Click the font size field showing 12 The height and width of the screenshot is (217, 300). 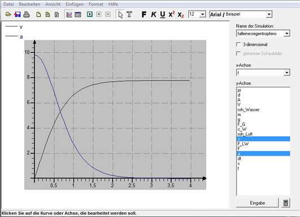[x=194, y=14]
